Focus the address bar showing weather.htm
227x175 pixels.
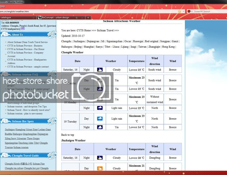pos(88,11)
